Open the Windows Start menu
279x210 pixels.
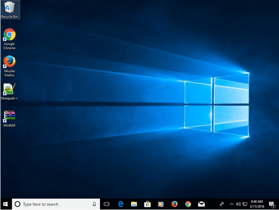click(6, 204)
